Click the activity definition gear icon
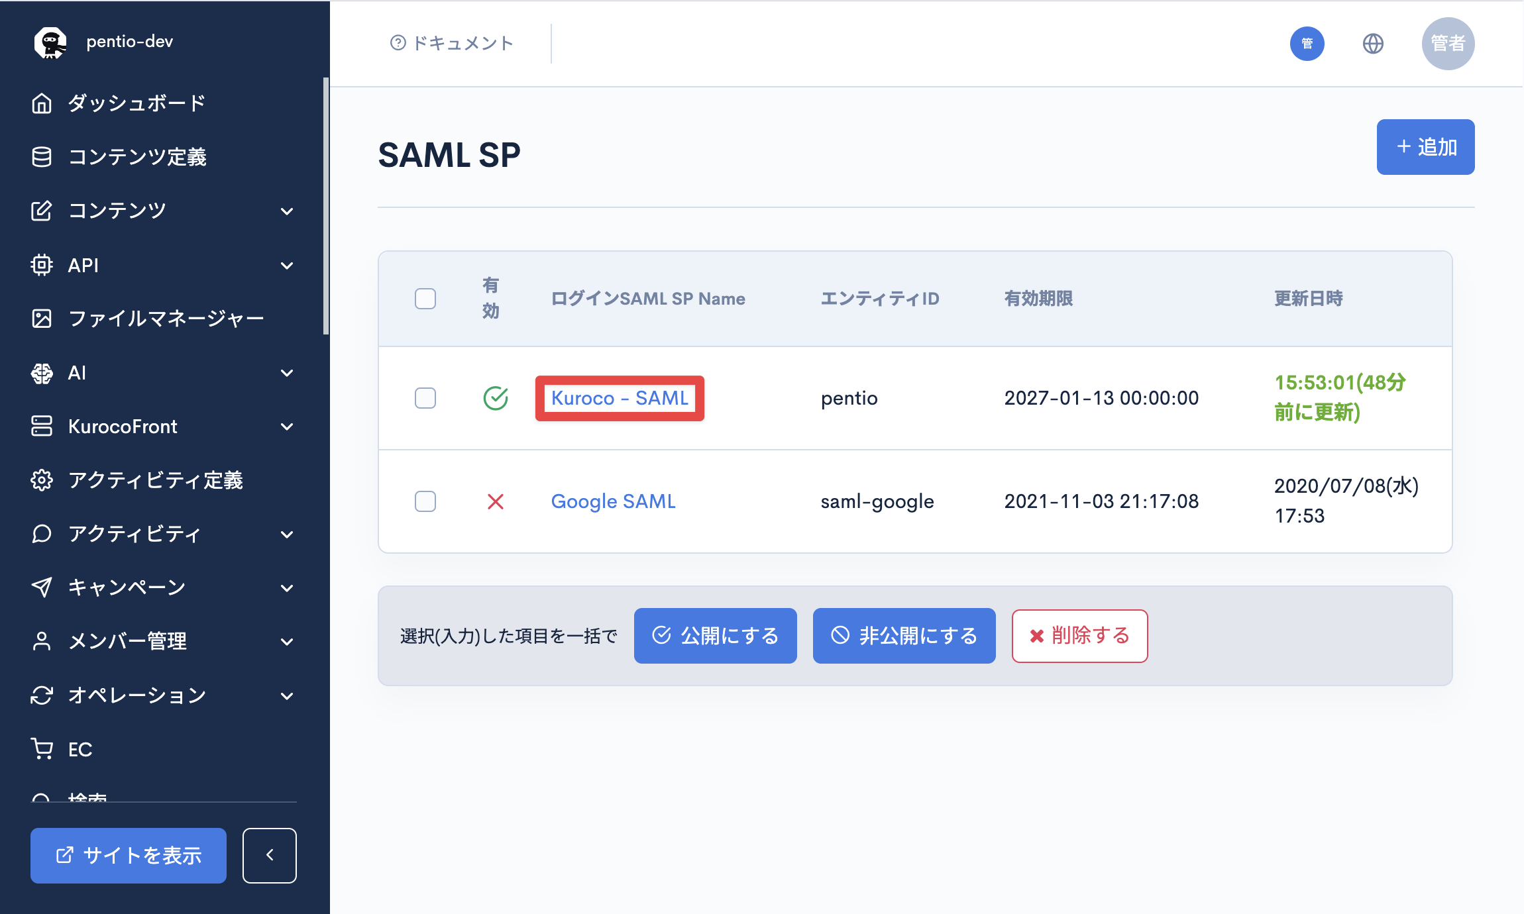The height and width of the screenshot is (914, 1524). pos(42,480)
